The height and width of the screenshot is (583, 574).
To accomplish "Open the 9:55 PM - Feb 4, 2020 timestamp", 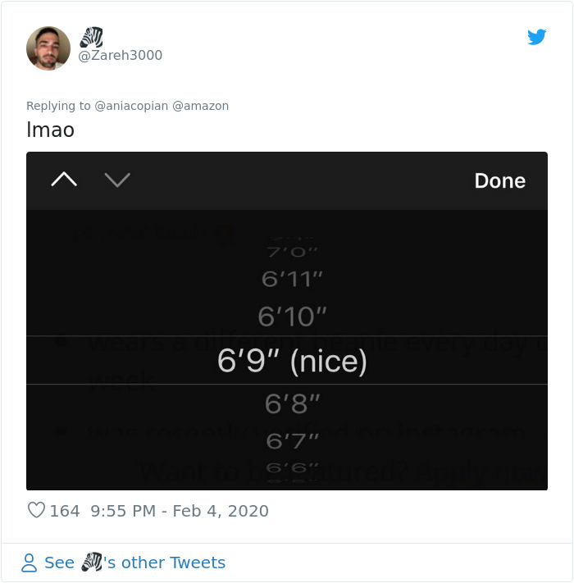I will 179,511.
